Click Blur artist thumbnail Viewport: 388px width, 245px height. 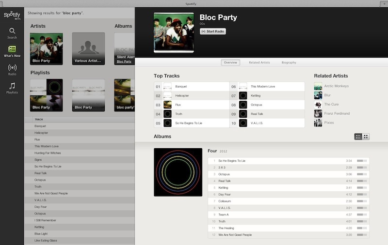318,95
